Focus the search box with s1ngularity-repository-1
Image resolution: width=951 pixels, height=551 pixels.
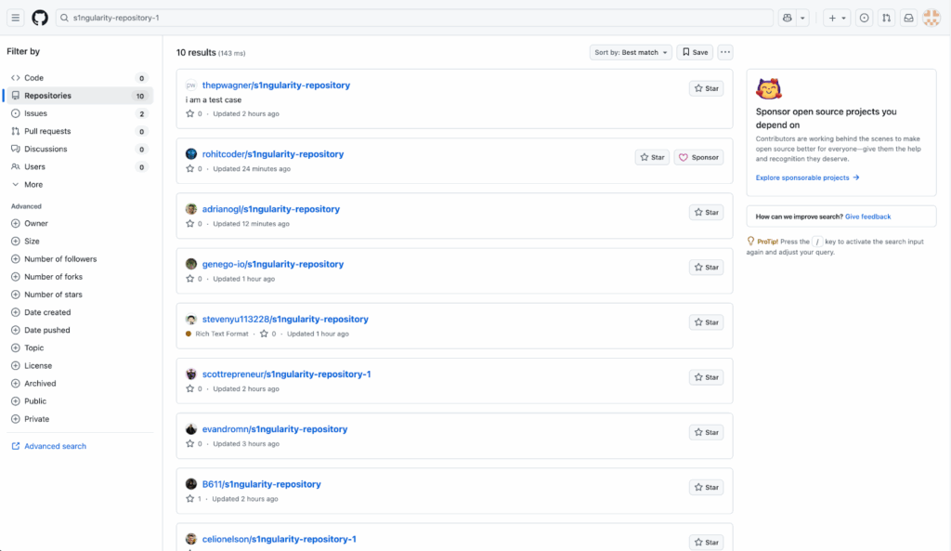414,18
